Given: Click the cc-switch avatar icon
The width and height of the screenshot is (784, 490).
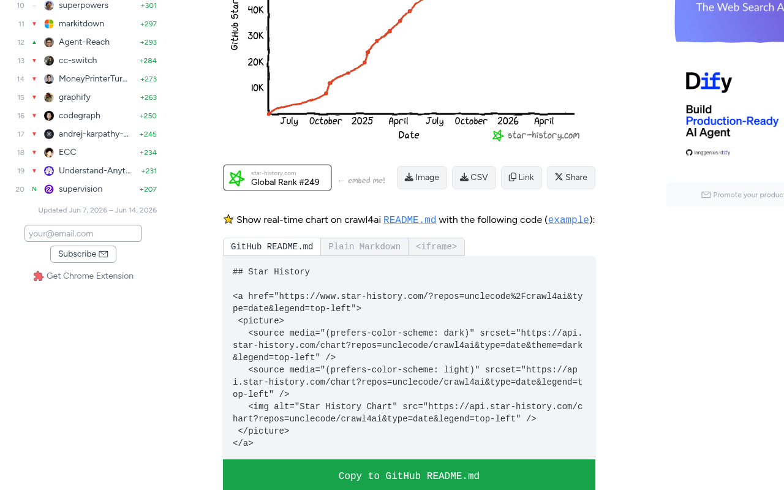Looking at the screenshot, I should point(49,61).
